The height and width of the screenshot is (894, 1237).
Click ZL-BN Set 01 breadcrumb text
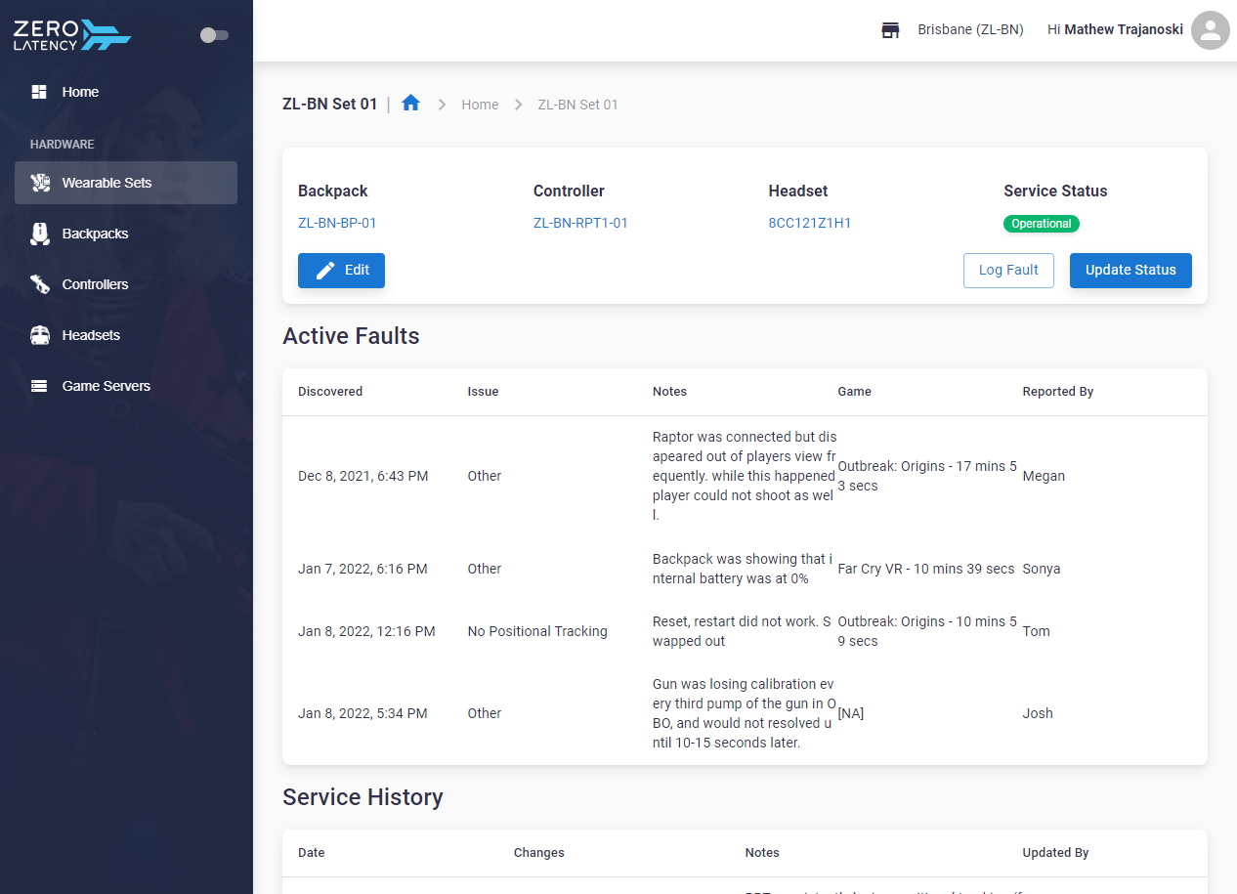577,105
